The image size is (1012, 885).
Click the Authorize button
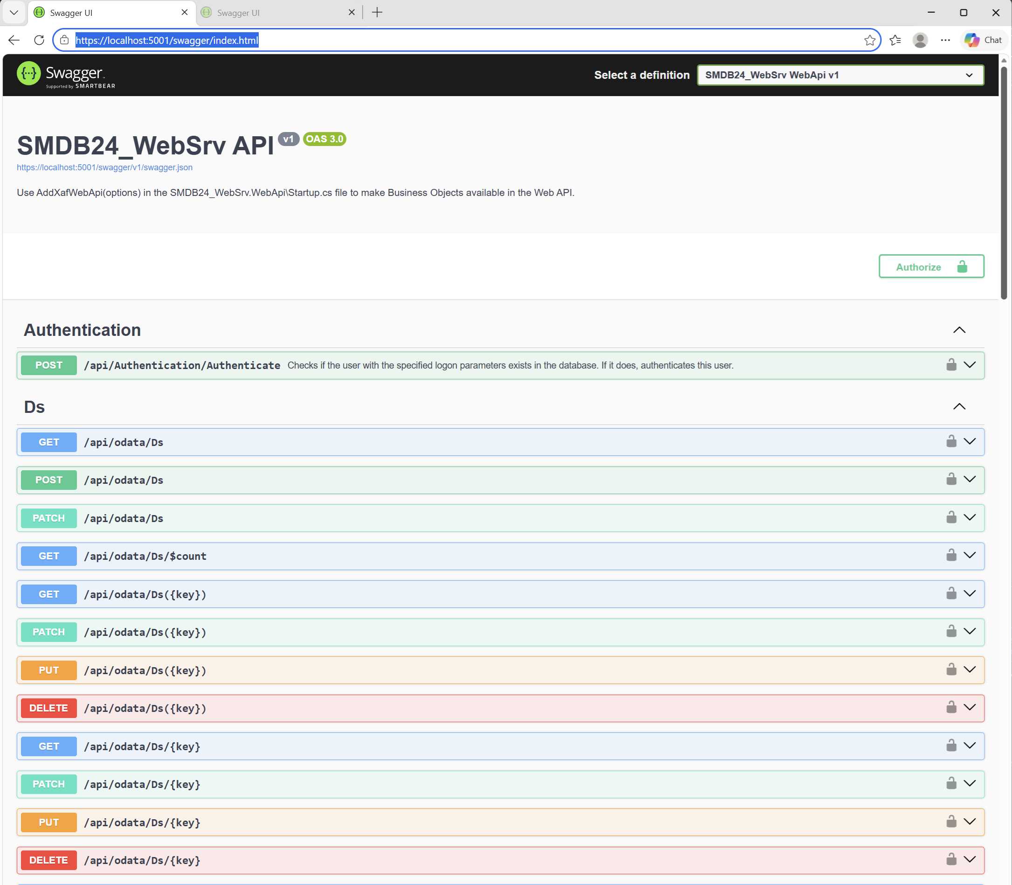coord(931,267)
